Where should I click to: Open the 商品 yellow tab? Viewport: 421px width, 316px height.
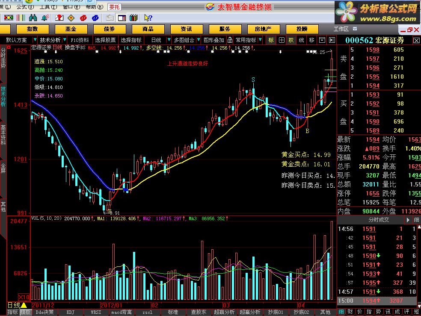tap(148, 29)
